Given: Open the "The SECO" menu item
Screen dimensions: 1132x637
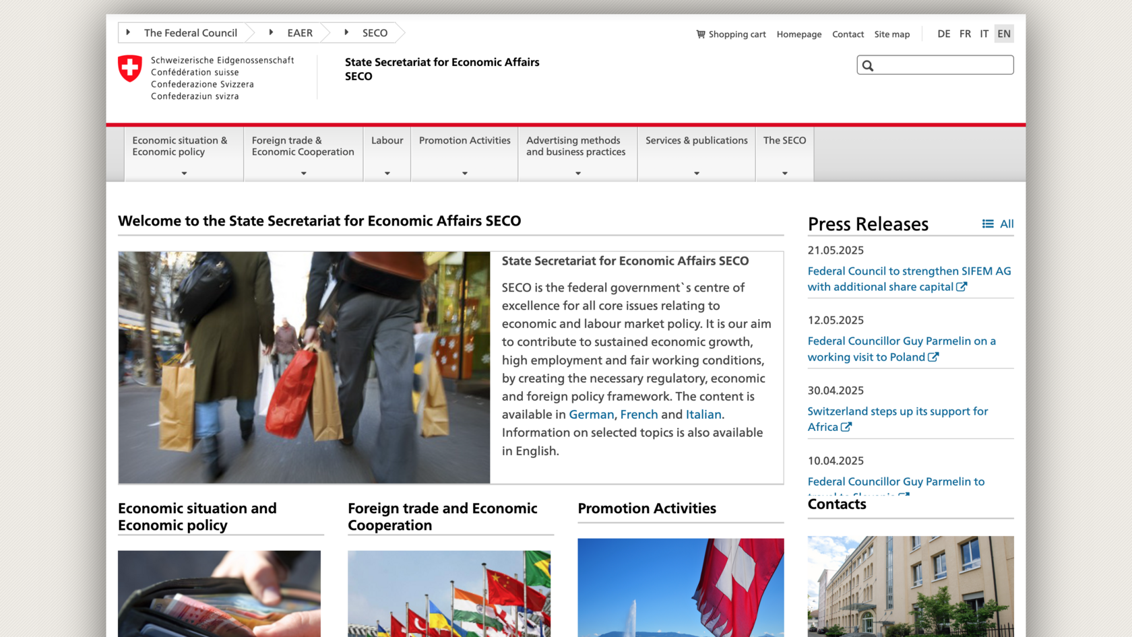Looking at the screenshot, I should pos(784,140).
